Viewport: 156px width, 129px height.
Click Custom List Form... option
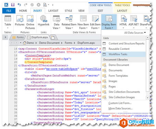click(x=120, y=103)
